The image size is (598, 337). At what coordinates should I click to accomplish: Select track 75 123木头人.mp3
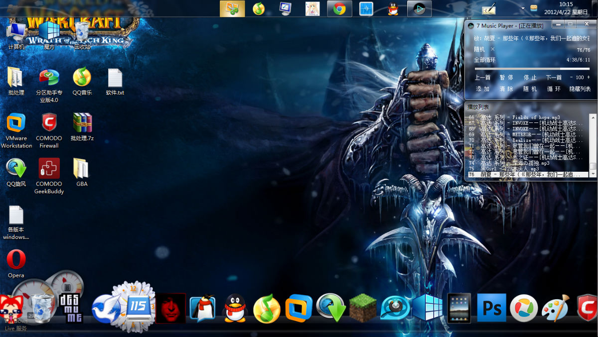point(528,169)
